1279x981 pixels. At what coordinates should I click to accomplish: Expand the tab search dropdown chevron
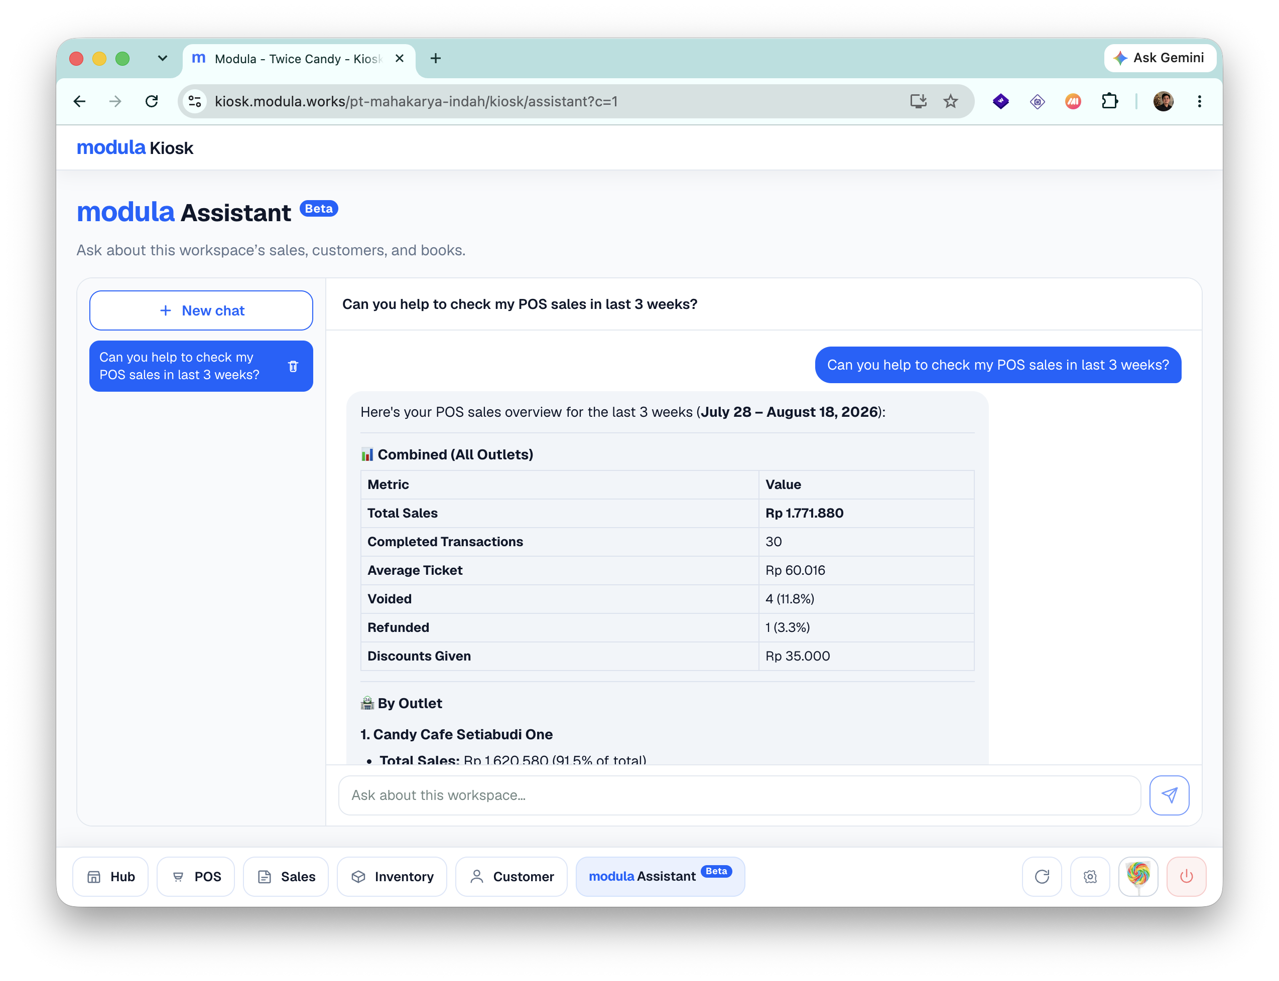tap(163, 58)
